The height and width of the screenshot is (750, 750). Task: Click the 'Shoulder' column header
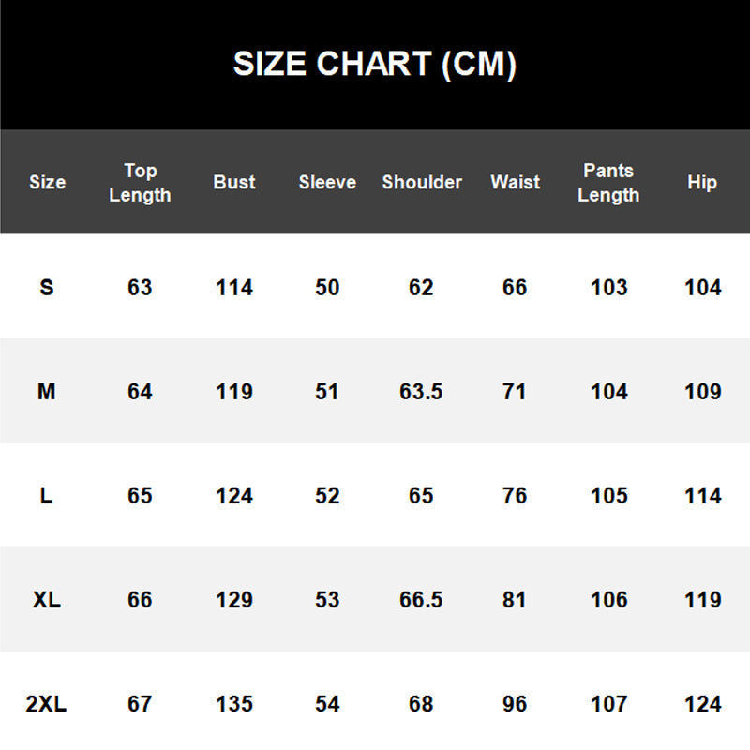pyautogui.click(x=422, y=182)
